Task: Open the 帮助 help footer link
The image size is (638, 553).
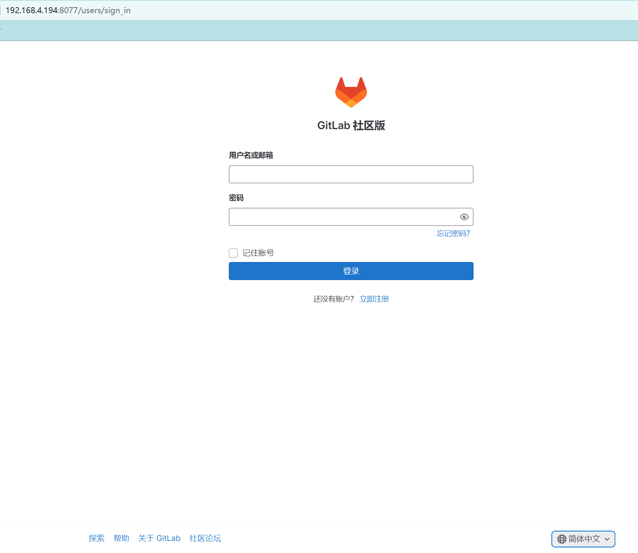Action: coord(121,538)
